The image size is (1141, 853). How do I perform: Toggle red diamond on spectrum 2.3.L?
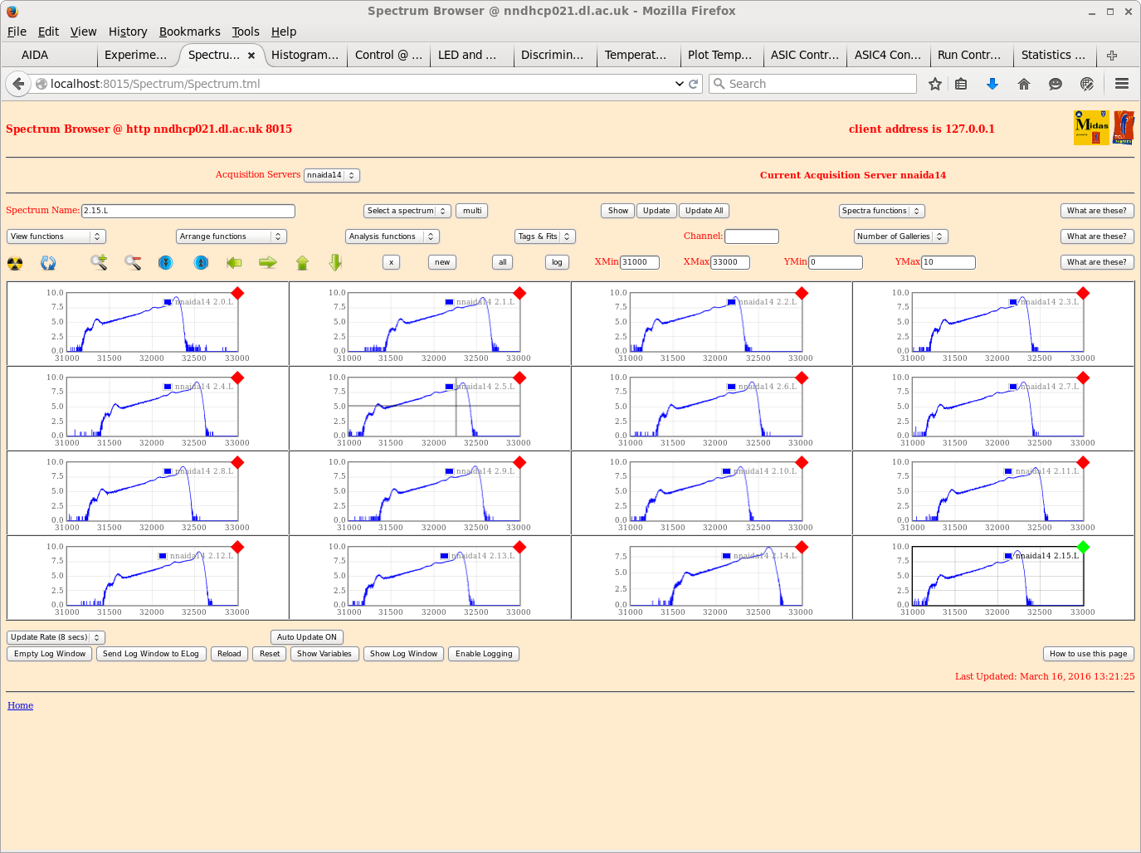(1083, 293)
